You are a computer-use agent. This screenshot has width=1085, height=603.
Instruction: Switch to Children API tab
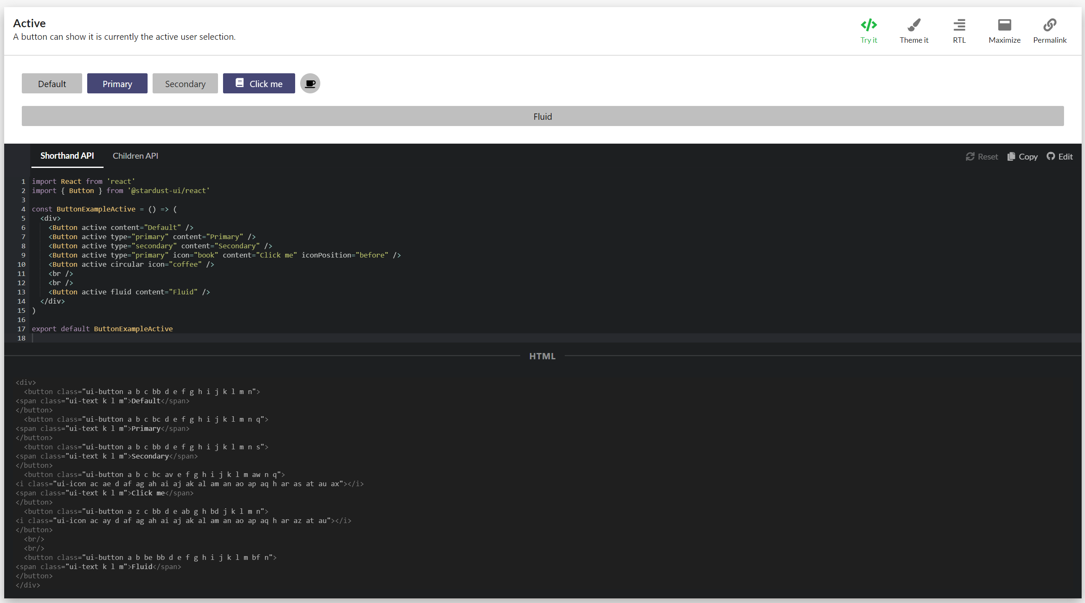pyautogui.click(x=135, y=156)
